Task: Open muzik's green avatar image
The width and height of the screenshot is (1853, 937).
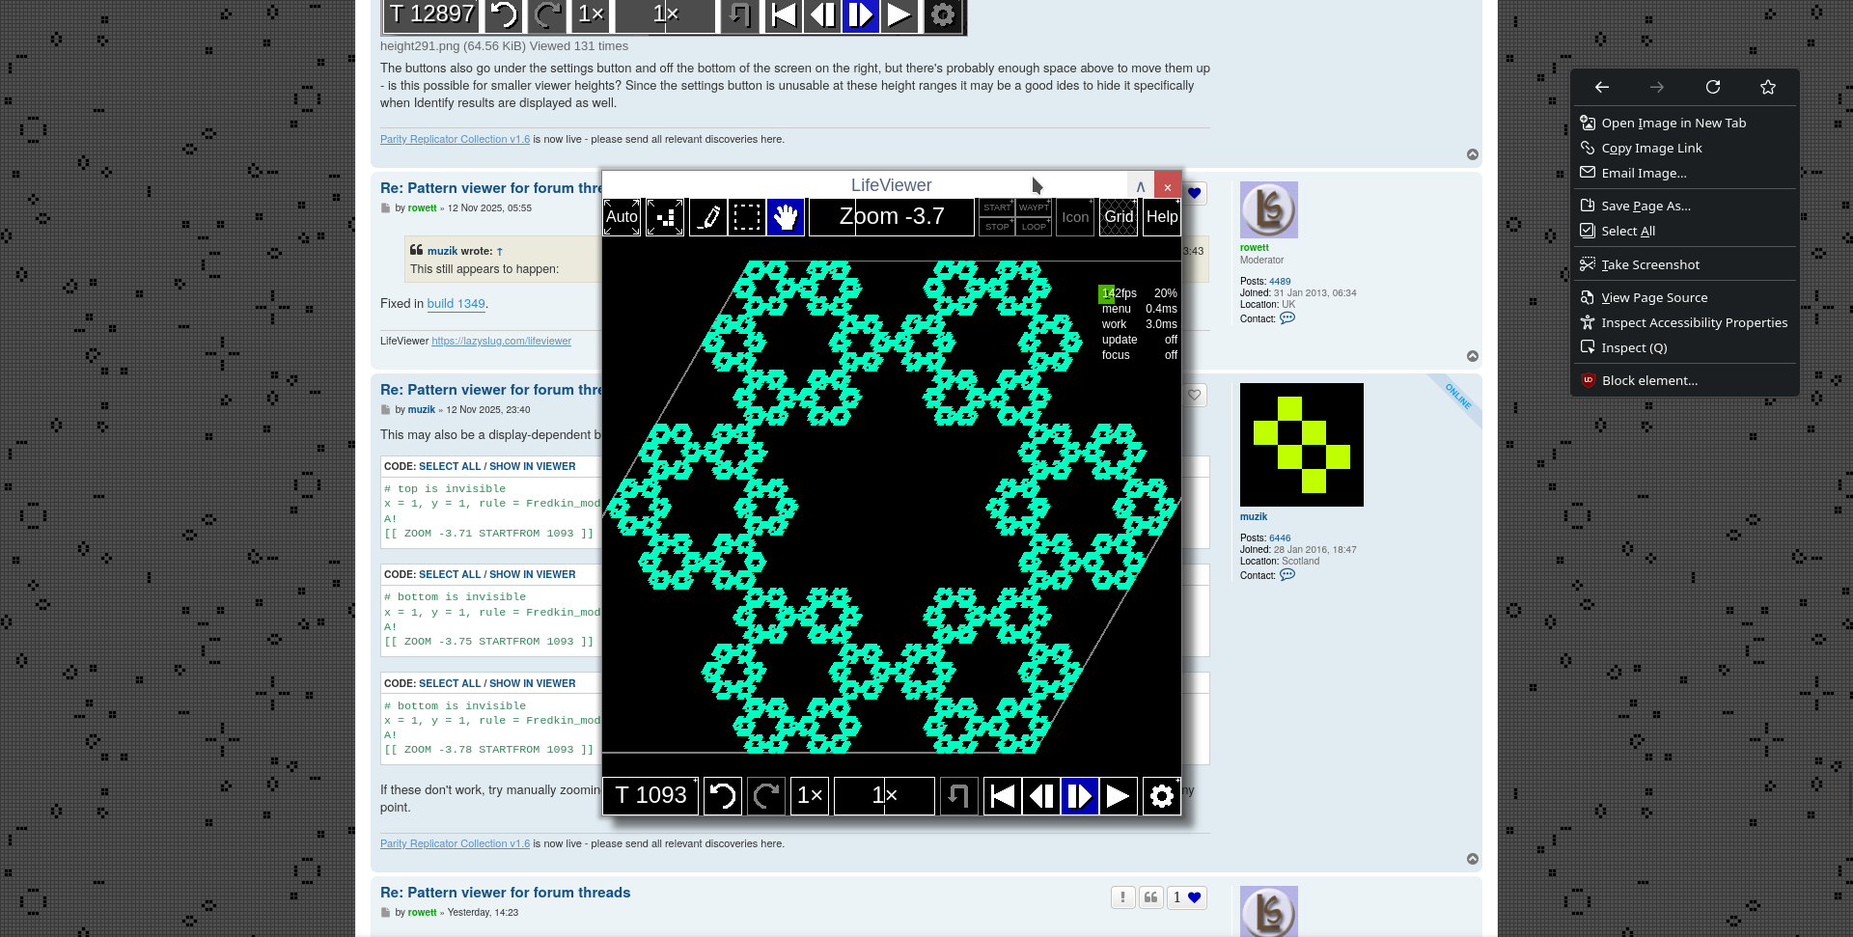Action: [x=1301, y=445]
